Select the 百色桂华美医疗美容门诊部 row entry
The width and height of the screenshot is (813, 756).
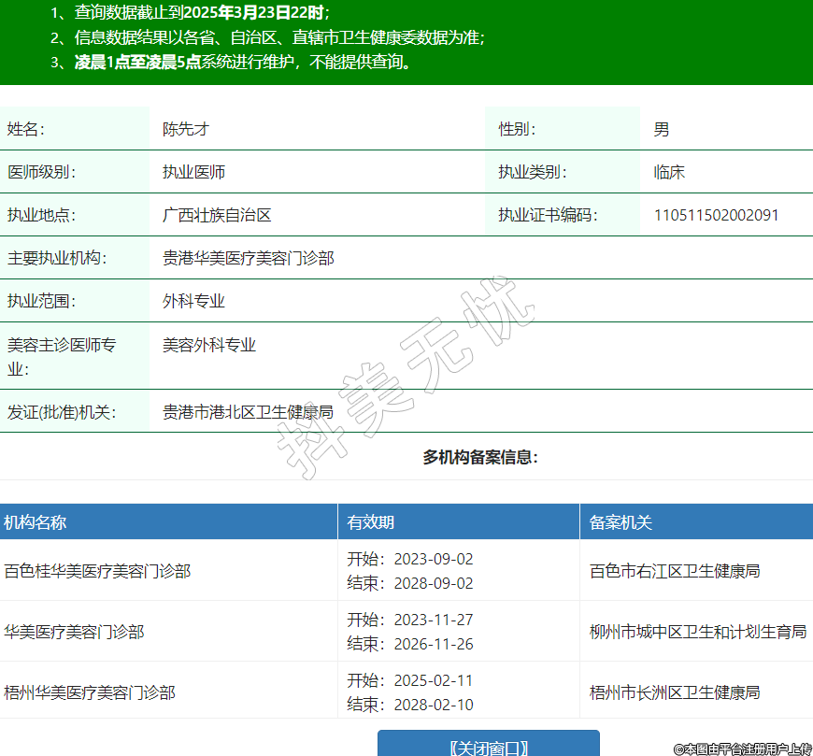pyautogui.click(x=97, y=570)
